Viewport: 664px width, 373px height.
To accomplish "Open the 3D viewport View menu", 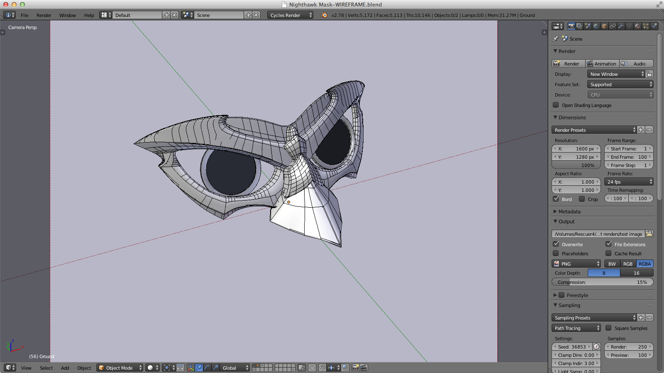I will pos(26,368).
